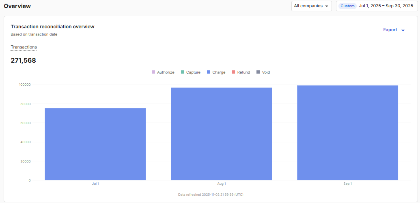Toggle the Authorize legend series
The height and width of the screenshot is (203, 420).
pyautogui.click(x=163, y=72)
